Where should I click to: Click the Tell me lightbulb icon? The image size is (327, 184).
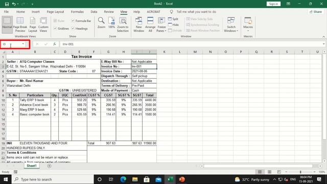point(172,12)
